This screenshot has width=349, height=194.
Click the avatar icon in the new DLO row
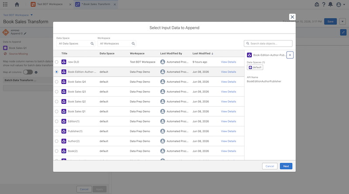tap(163, 62)
